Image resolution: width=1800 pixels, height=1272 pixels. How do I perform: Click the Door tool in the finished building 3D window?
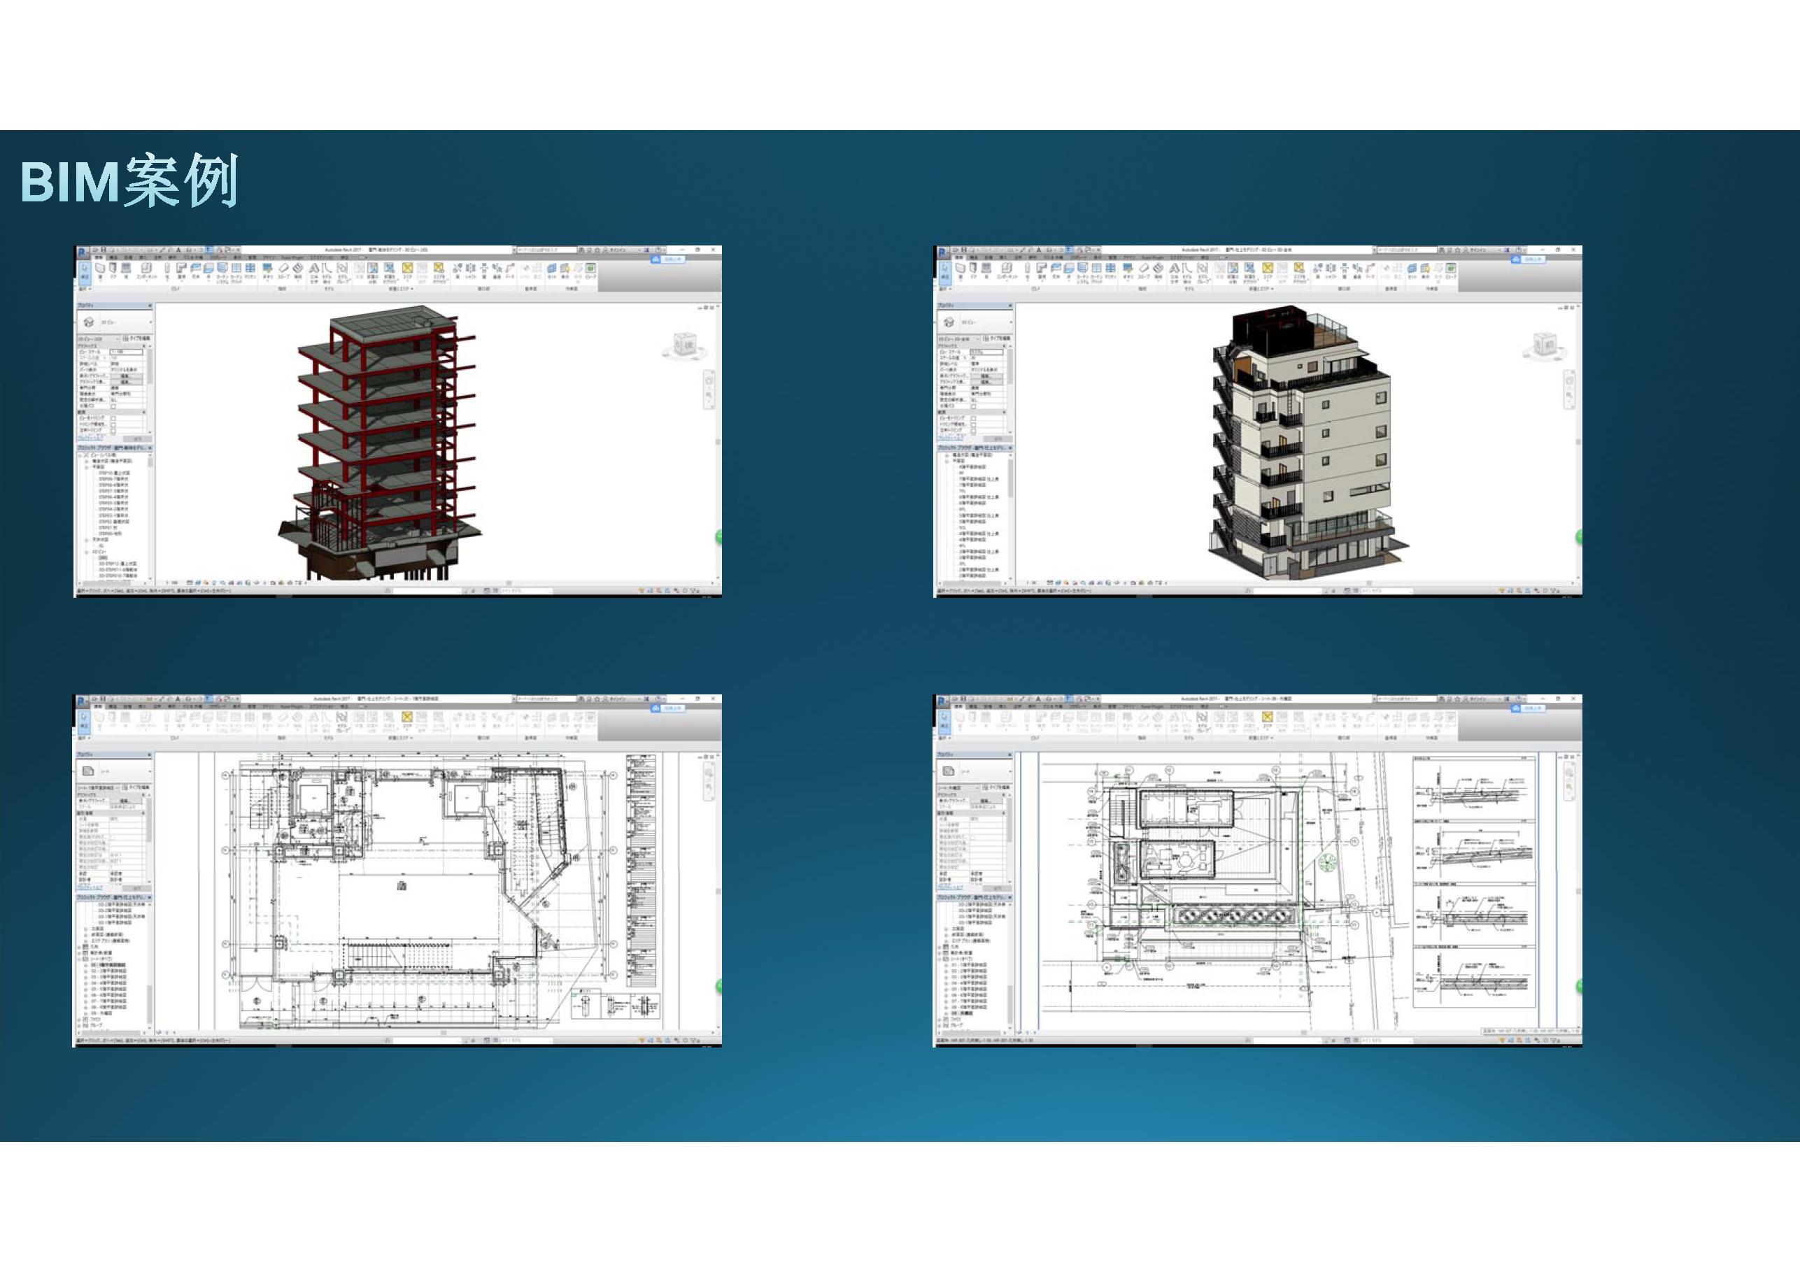[973, 269]
